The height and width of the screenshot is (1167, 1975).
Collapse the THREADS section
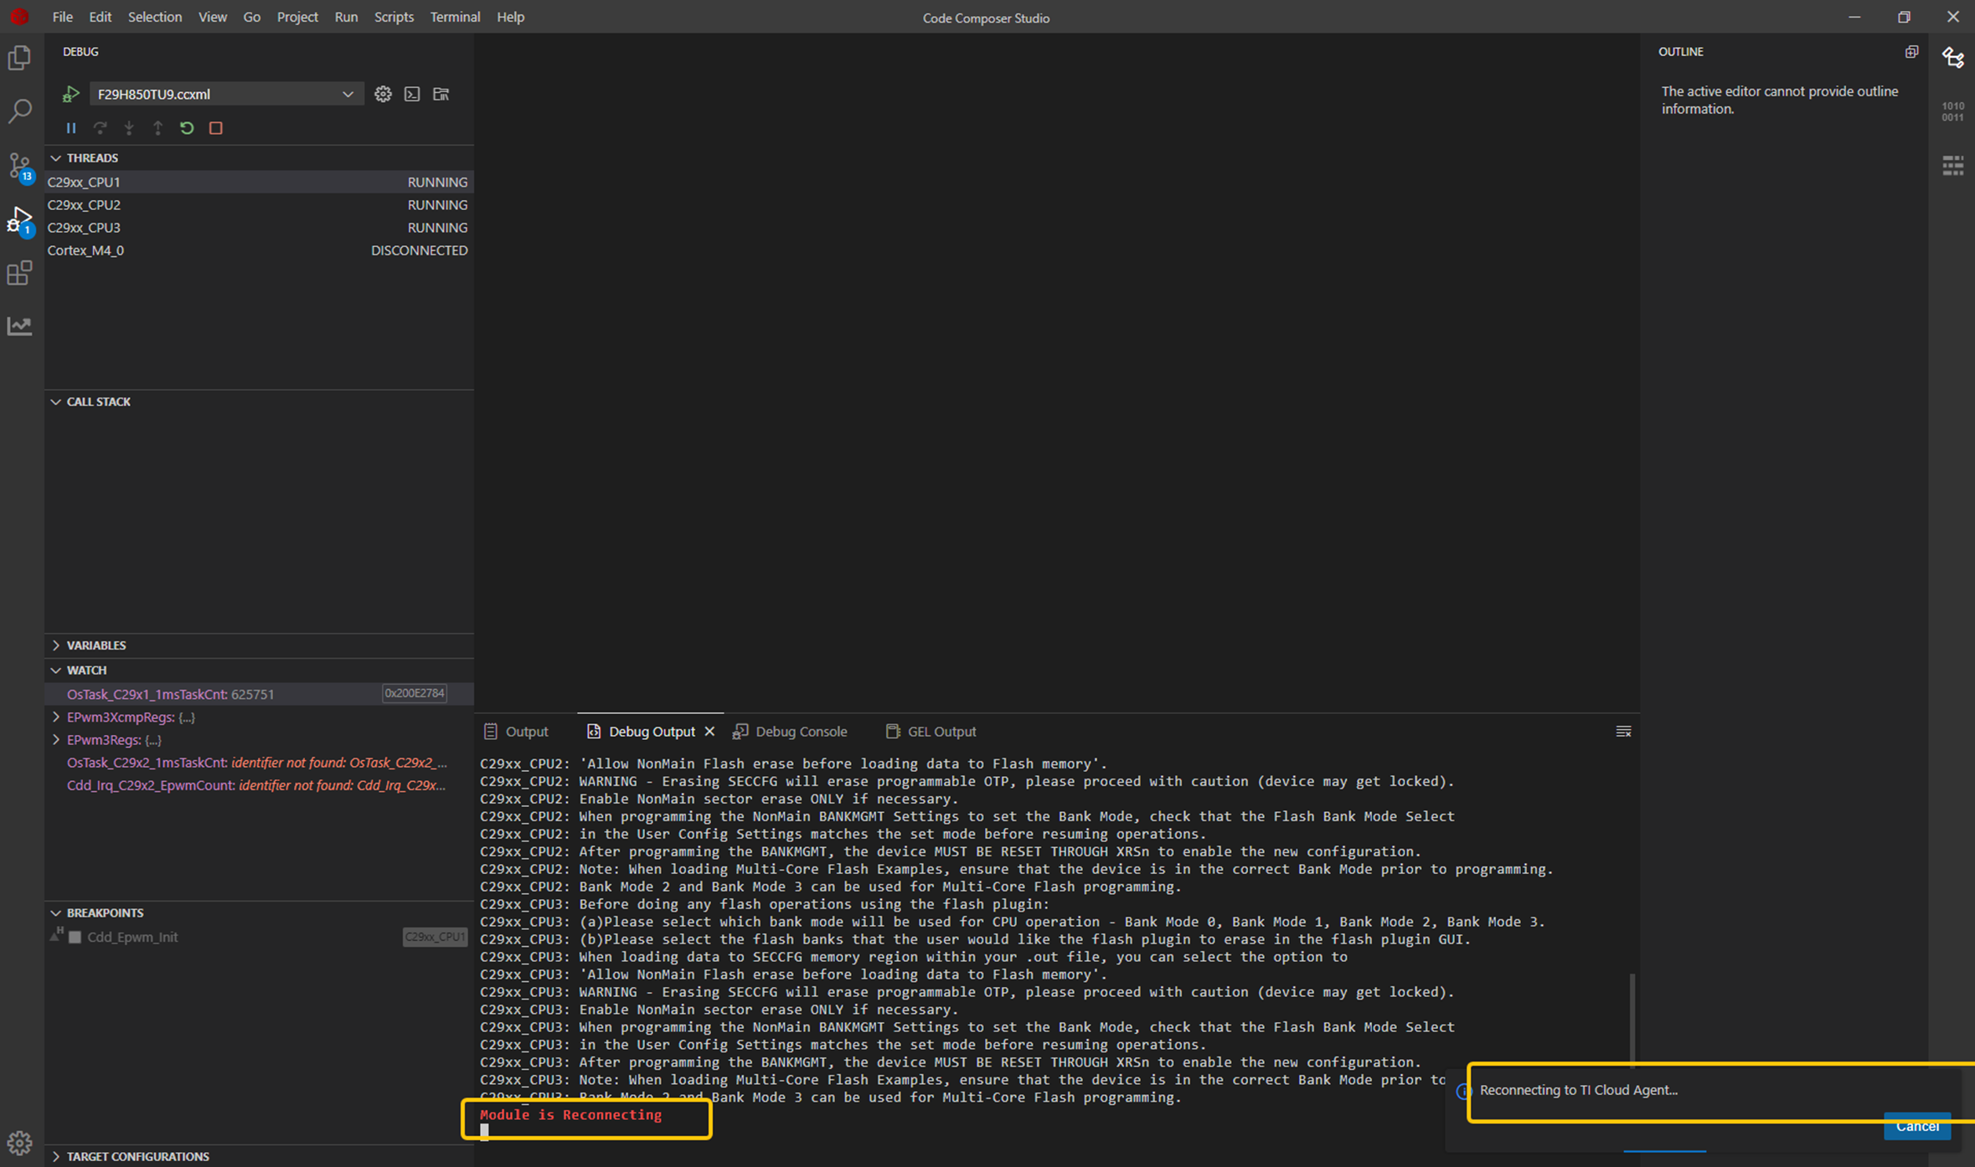coord(56,158)
